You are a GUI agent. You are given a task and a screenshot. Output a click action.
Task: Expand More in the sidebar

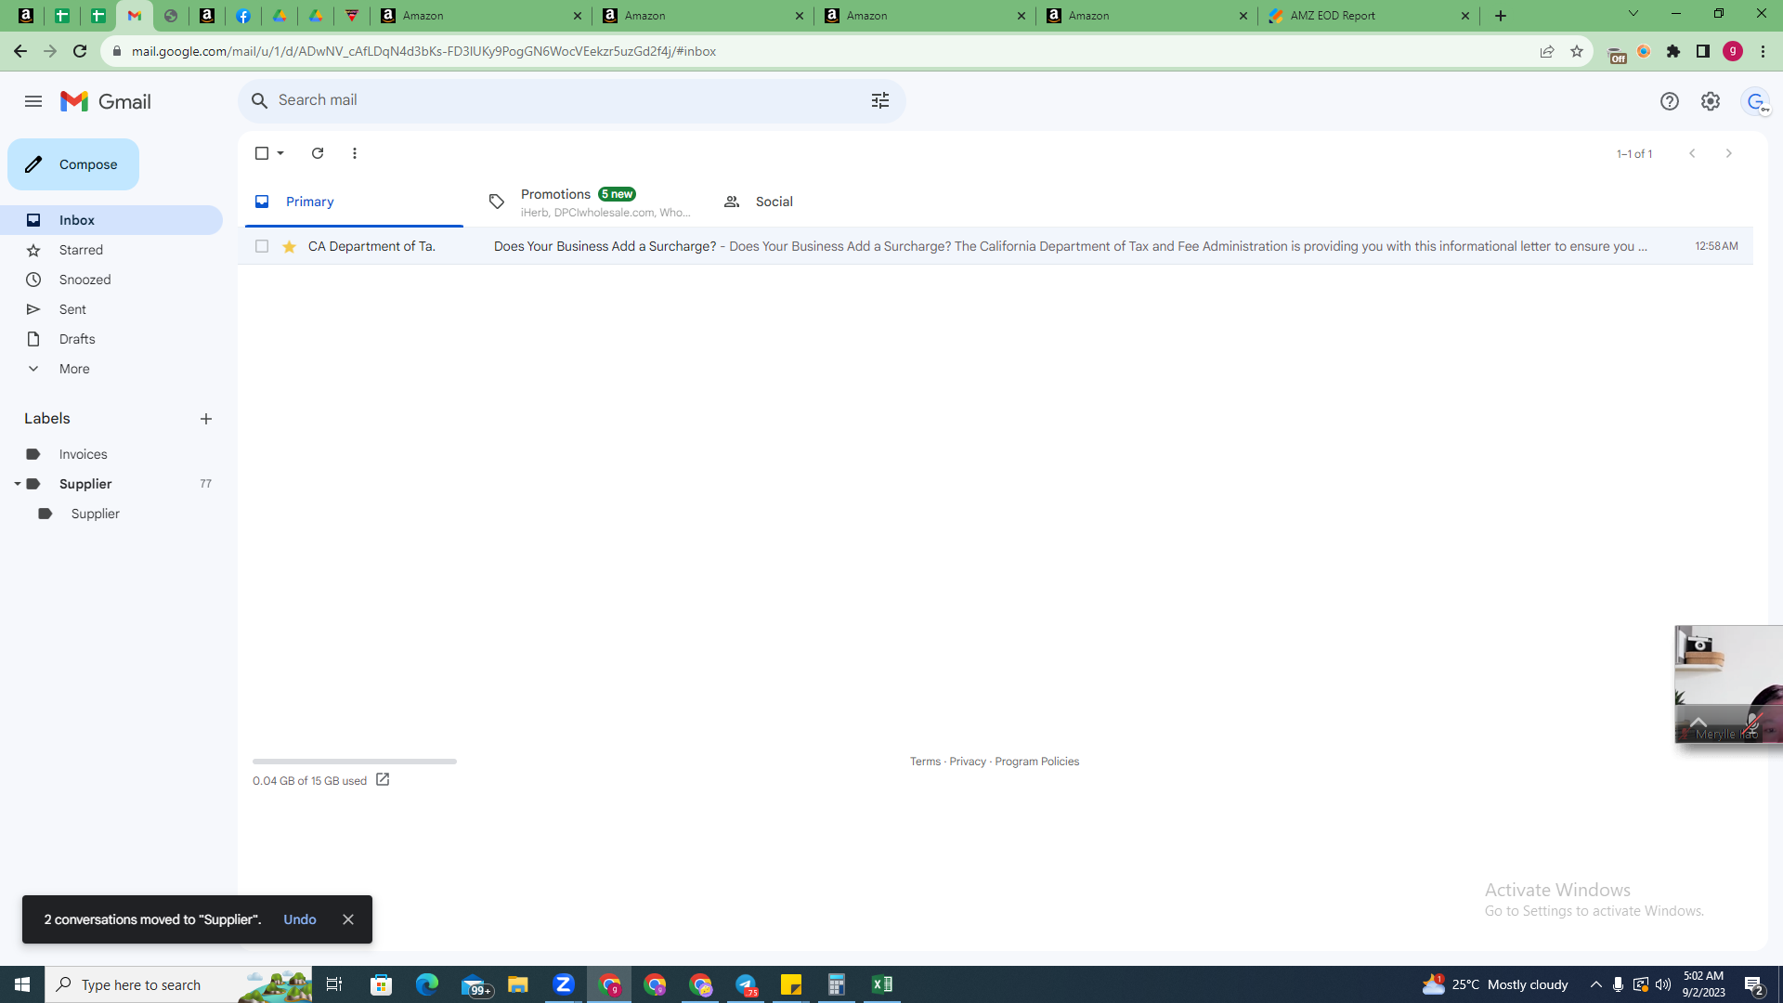tap(74, 369)
